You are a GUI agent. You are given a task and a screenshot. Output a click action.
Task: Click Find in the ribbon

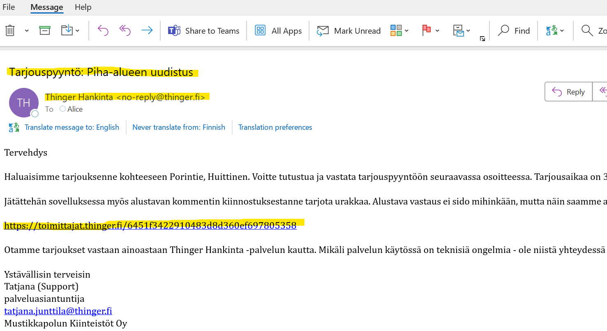(514, 31)
